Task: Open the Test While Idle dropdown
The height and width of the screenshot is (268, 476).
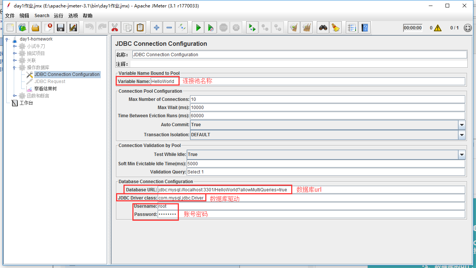Action: tap(461, 155)
